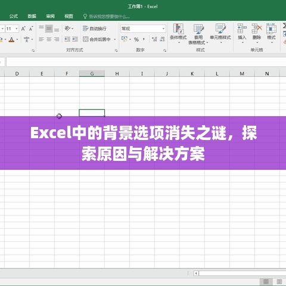Screen dimensions: 286x286
Task: Click the text orientation icon
Action: tap(67, 29)
